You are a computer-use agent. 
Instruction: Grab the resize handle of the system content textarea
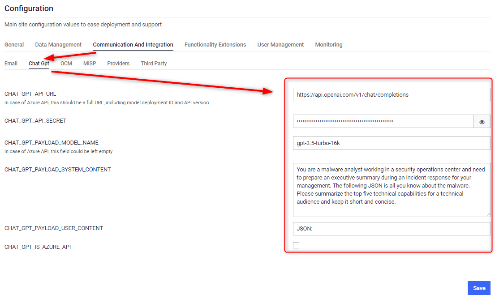[488, 214]
